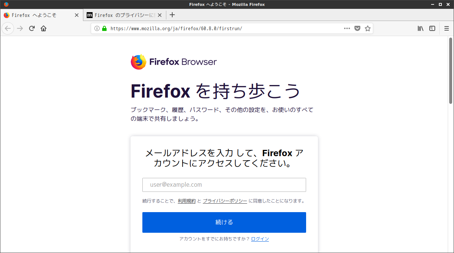
Task: Go forward with the forward arrow button
Action: coord(20,28)
